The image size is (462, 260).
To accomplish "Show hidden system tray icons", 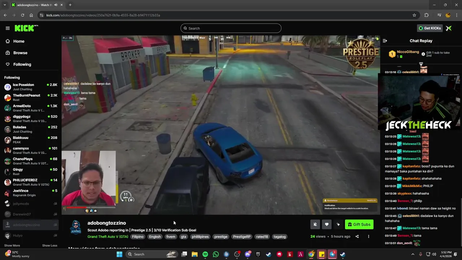I will [x=413, y=254].
